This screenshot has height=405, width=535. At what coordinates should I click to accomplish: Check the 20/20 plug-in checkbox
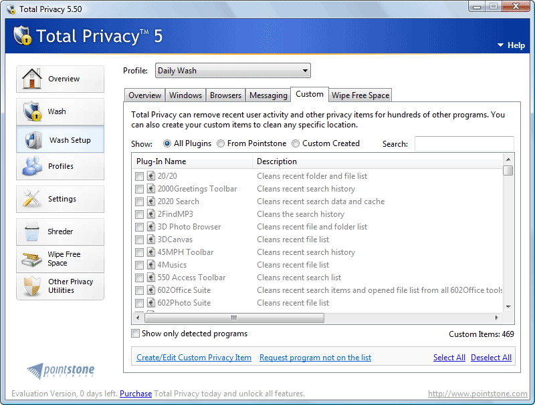tap(139, 176)
